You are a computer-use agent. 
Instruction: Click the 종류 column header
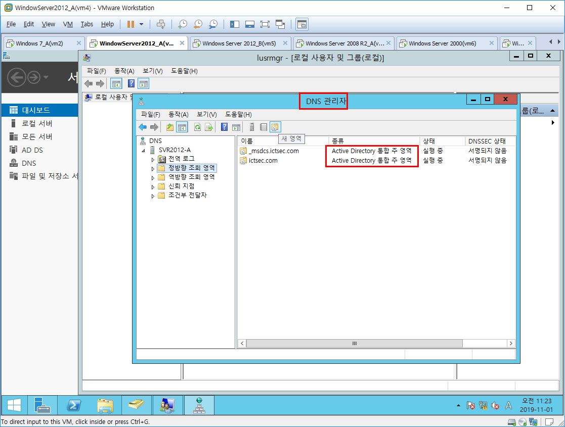coord(374,141)
